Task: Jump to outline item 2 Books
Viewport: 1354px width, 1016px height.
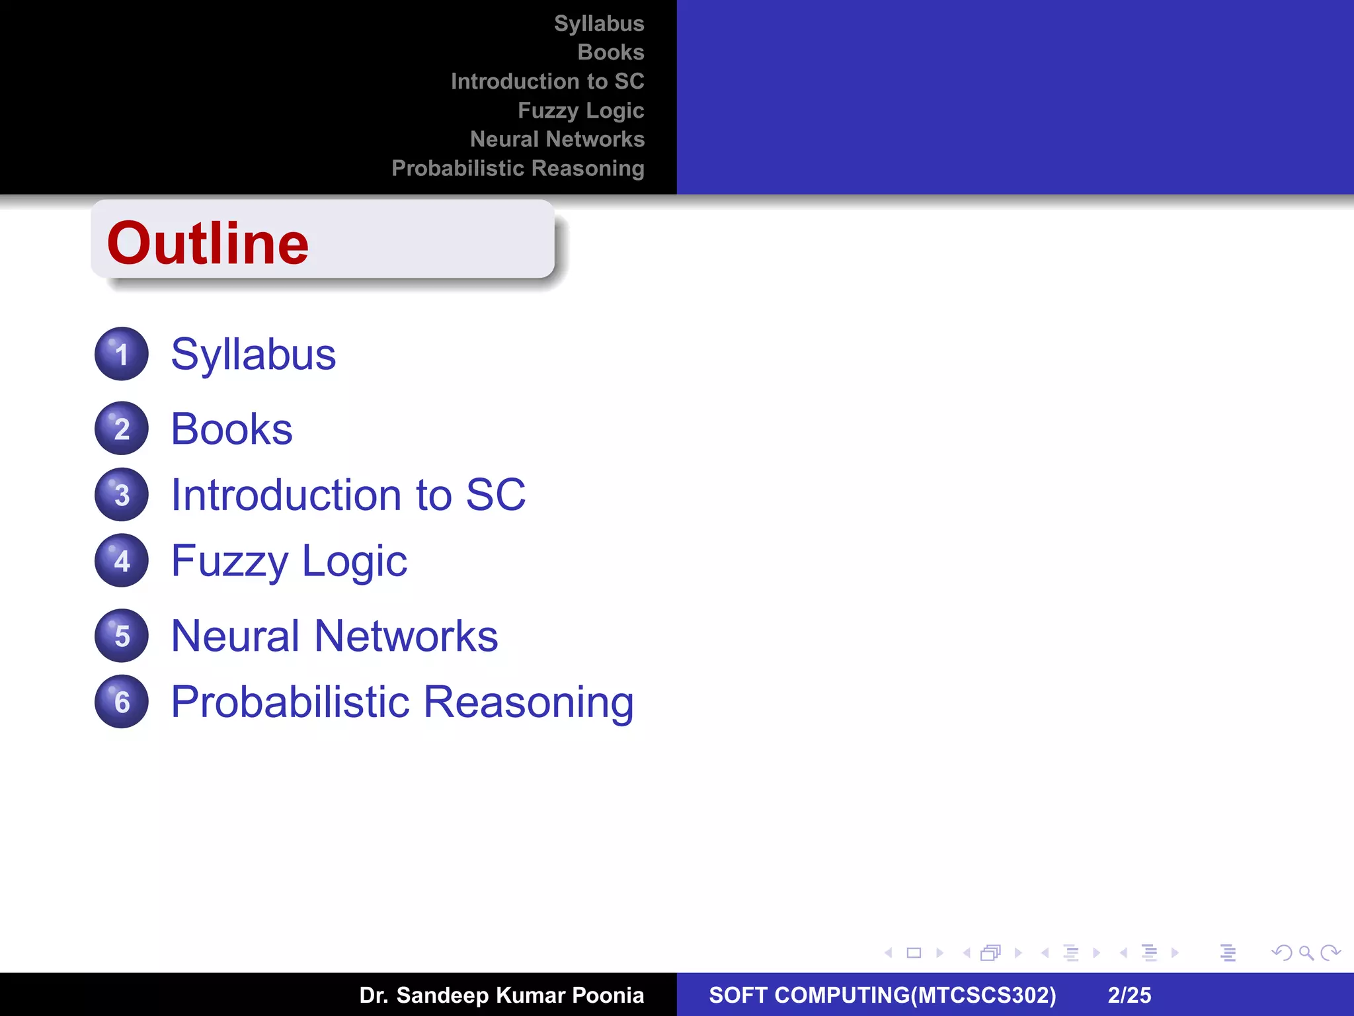Action: tap(231, 429)
